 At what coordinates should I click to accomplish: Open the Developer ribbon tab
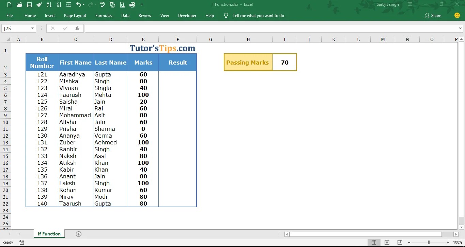[x=187, y=15]
